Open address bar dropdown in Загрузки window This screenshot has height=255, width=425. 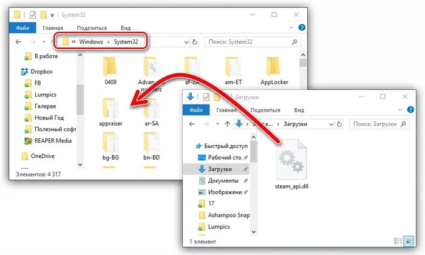pyautogui.click(x=331, y=124)
